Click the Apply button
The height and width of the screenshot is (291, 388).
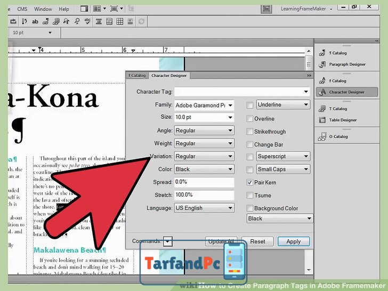coord(294,241)
